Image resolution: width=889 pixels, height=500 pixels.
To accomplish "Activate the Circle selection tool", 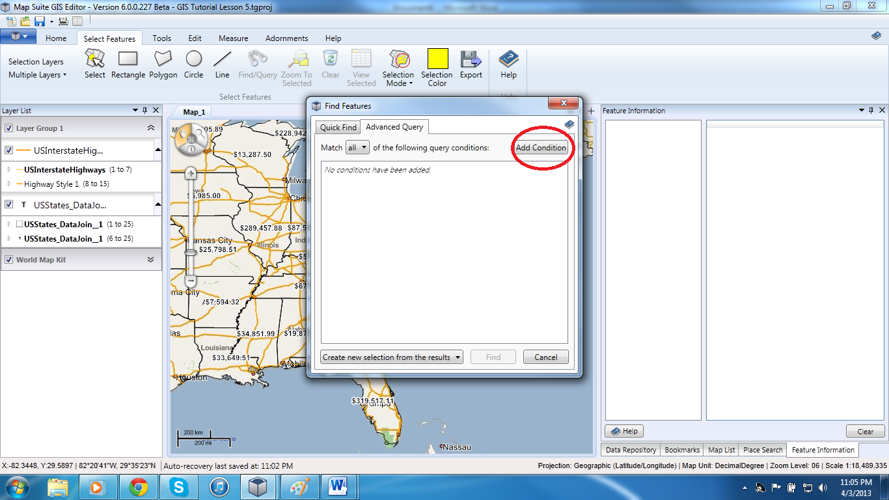I will pos(193,64).
